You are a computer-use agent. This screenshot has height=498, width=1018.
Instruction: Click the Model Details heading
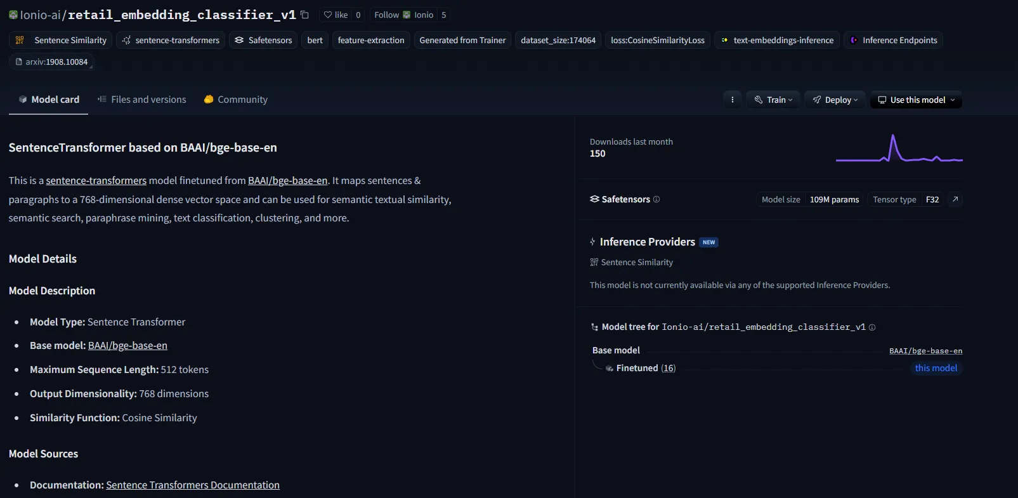(x=42, y=259)
